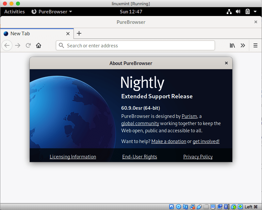
Task: Open Licensing Information link
Action: click(x=73, y=157)
